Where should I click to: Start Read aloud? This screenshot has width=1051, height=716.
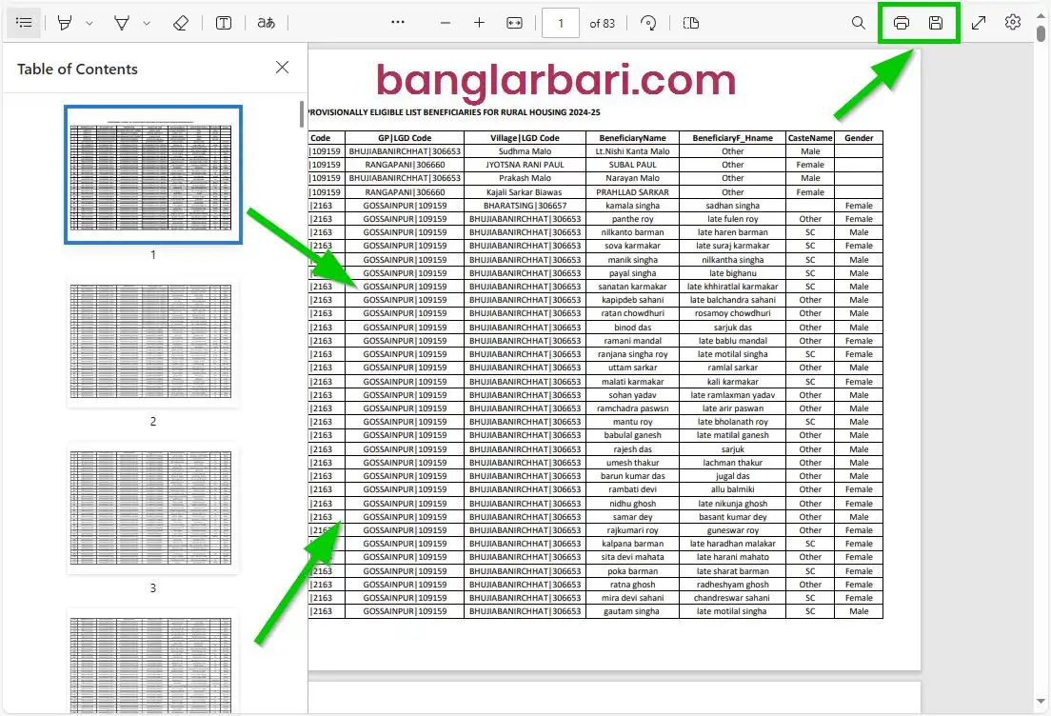tap(267, 23)
